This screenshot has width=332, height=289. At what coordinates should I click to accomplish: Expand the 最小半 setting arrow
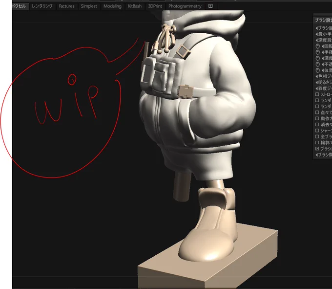(316, 34)
